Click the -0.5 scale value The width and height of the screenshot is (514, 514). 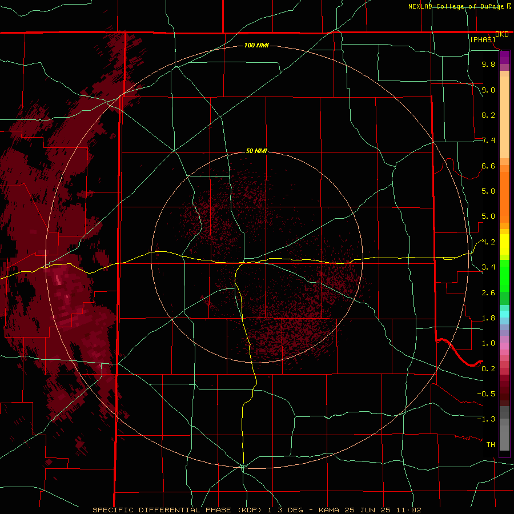pos(486,394)
